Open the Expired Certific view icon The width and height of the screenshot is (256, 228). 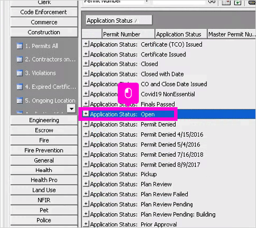19,87
